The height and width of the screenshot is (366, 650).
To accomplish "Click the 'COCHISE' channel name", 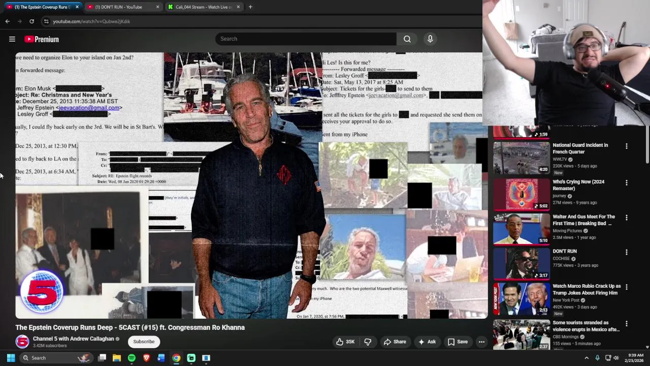I will [561, 259].
